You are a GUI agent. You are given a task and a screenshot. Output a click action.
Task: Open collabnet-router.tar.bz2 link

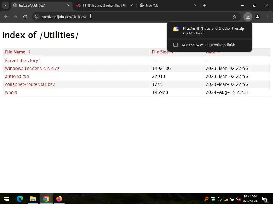(x=30, y=84)
